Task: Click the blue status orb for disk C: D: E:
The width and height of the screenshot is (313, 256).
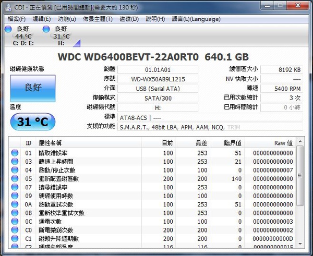Action: tap(8, 29)
